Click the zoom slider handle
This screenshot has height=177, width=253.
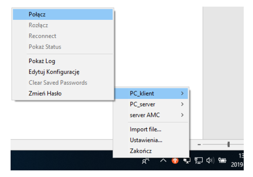click(x=228, y=144)
